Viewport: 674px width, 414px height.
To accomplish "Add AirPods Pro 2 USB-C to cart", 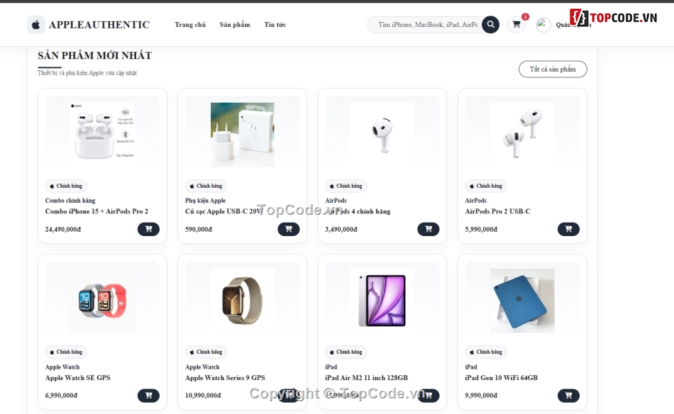I will [568, 229].
